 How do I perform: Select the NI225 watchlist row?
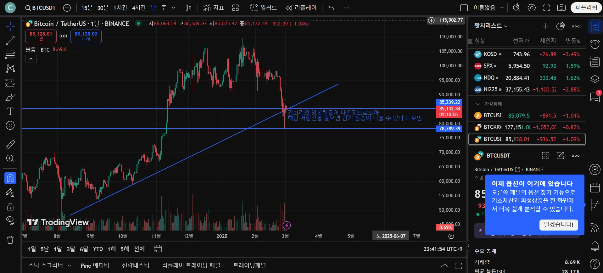point(527,90)
